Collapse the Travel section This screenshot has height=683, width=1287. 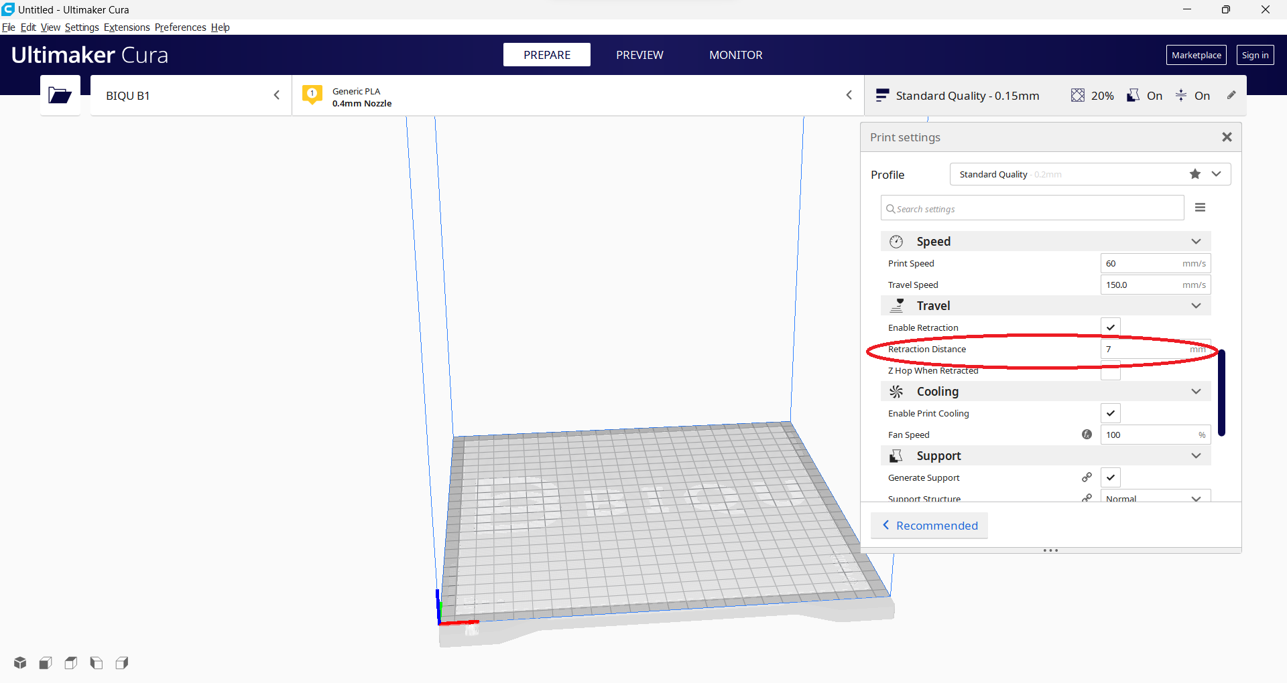[1196, 306]
